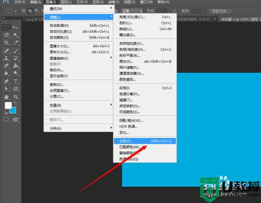Screen dimensions: 261x203
Task: Select the History Brush tool
Action: [16, 58]
